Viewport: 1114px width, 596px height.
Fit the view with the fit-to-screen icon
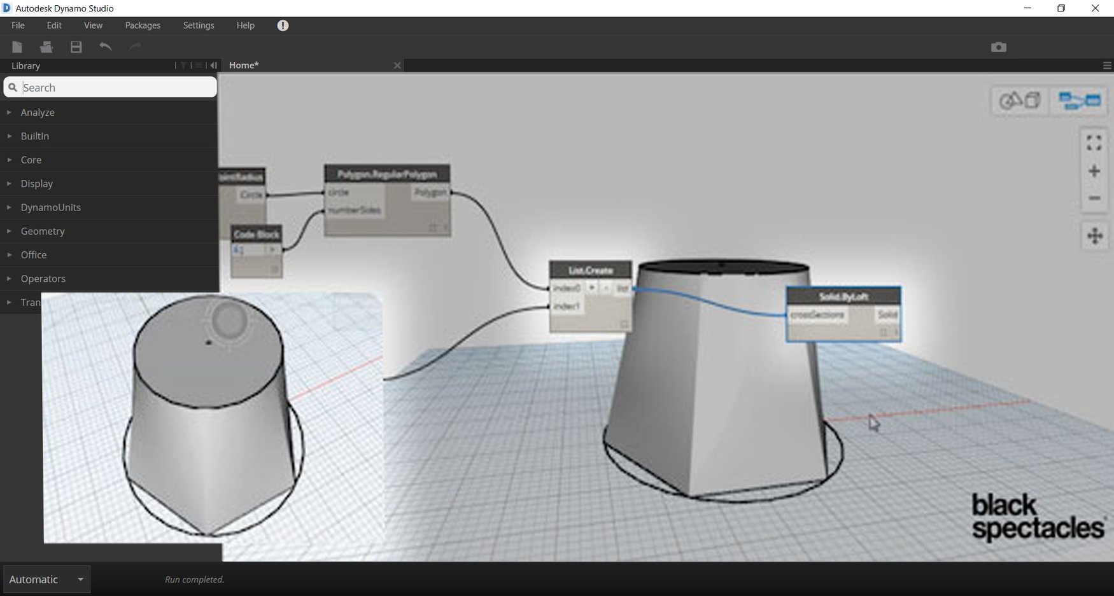pos(1094,143)
